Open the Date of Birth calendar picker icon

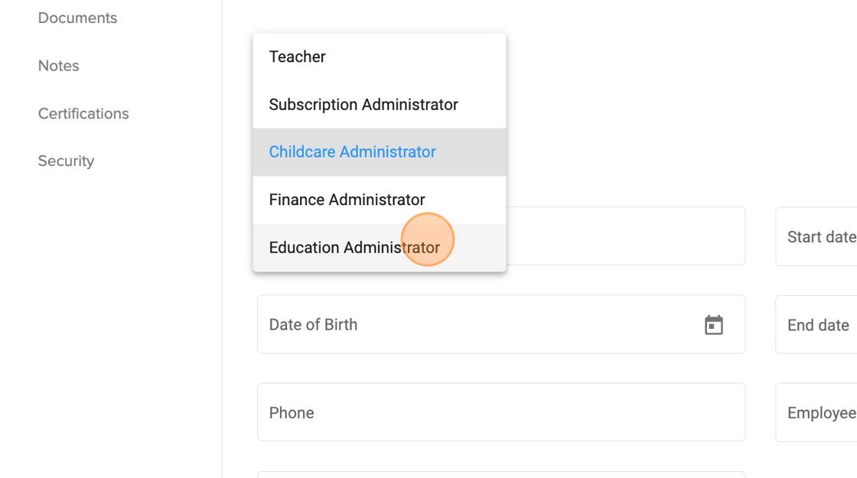(x=713, y=325)
